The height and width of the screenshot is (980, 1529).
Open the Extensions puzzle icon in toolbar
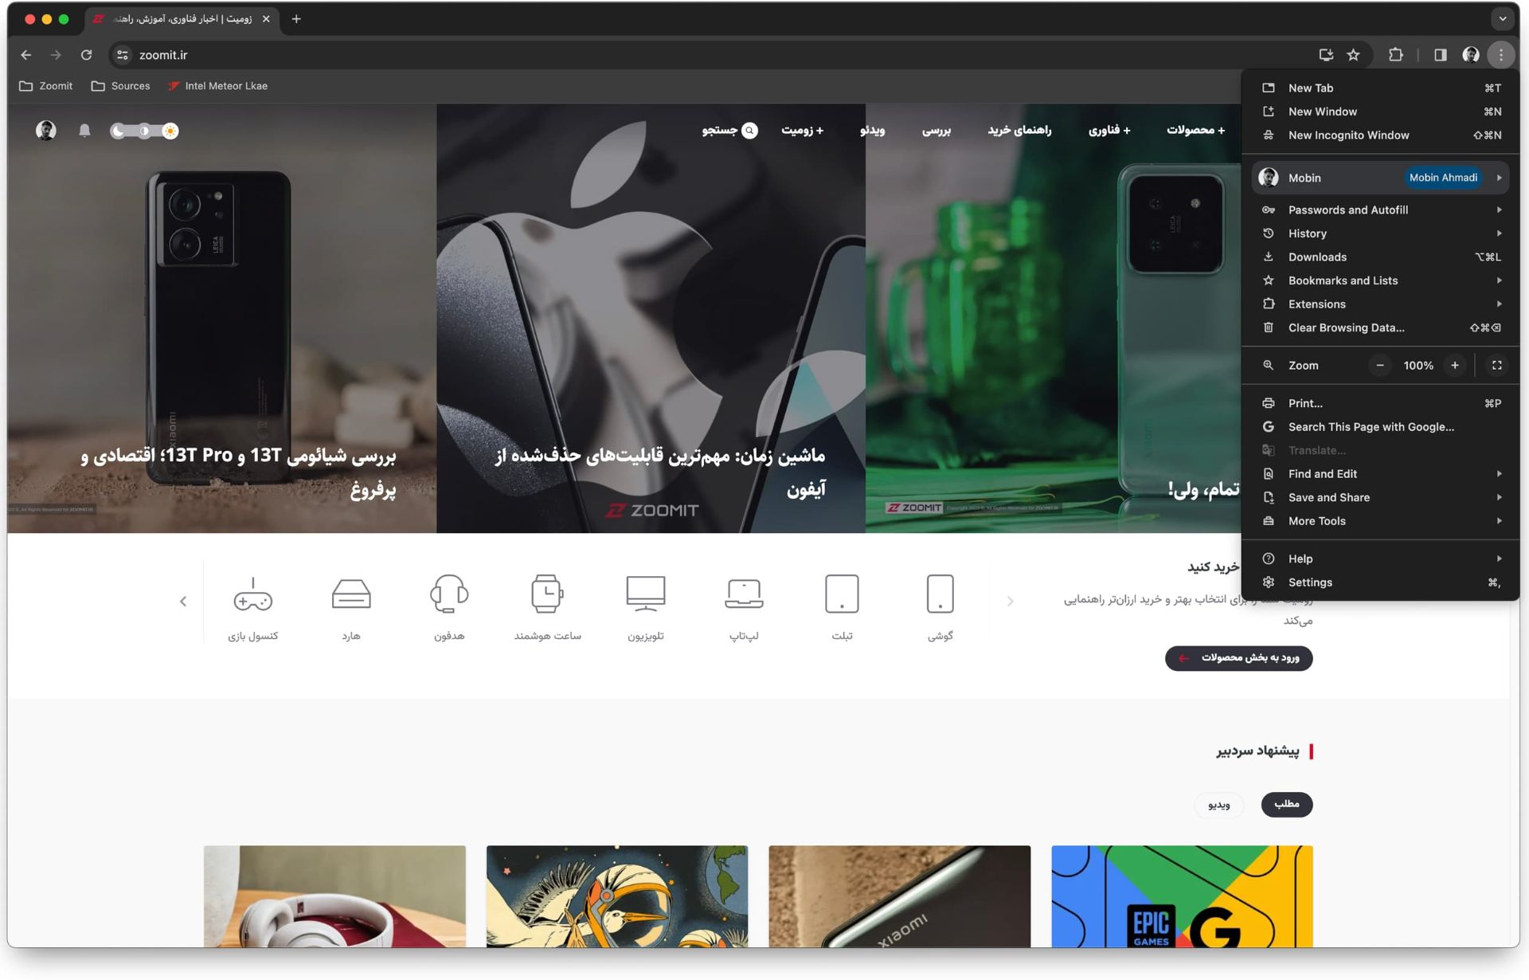click(1395, 55)
